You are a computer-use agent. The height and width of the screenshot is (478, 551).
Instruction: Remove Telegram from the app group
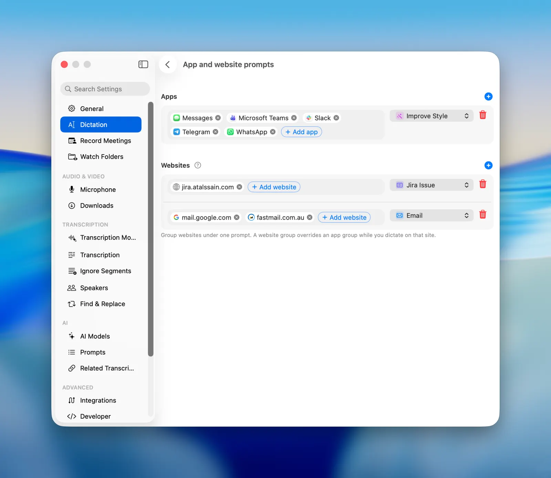pos(215,132)
